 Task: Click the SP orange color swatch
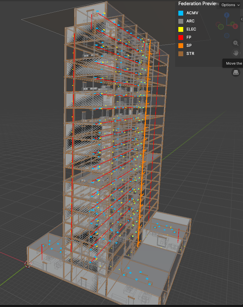tap(181, 45)
